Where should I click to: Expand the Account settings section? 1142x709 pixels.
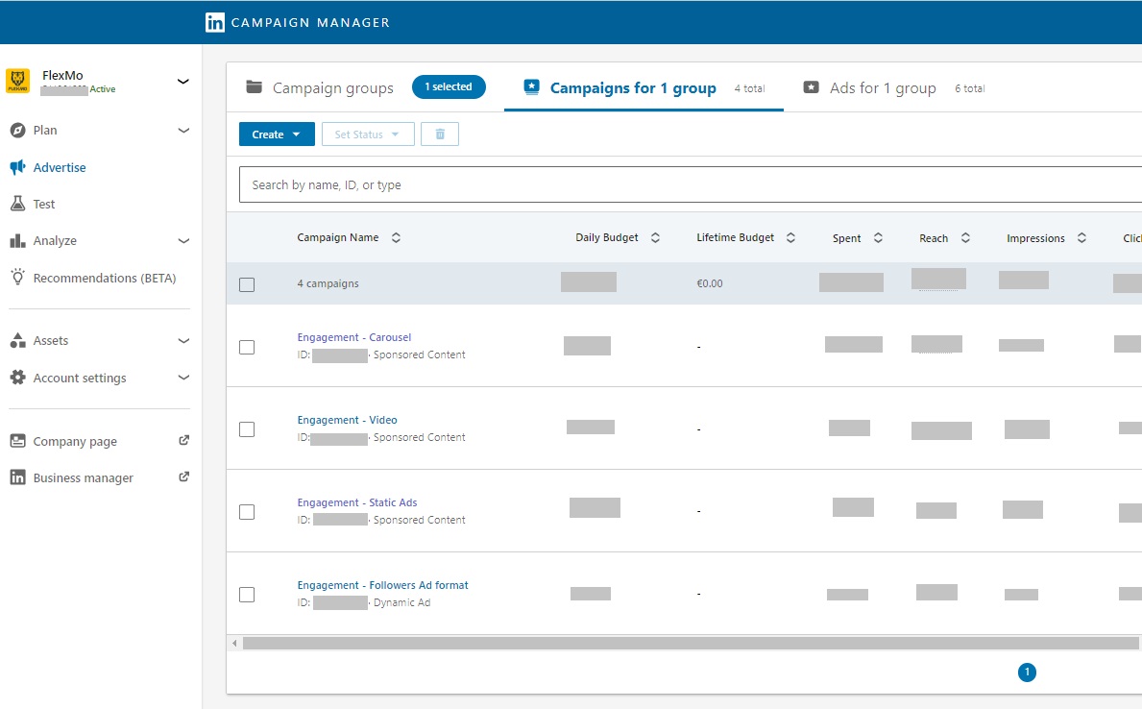(184, 378)
